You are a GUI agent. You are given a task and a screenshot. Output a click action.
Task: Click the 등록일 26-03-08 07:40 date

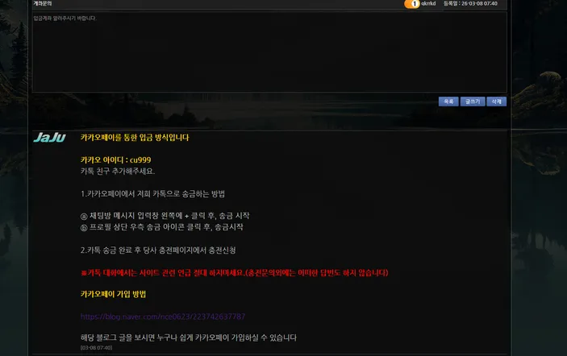click(x=470, y=3)
